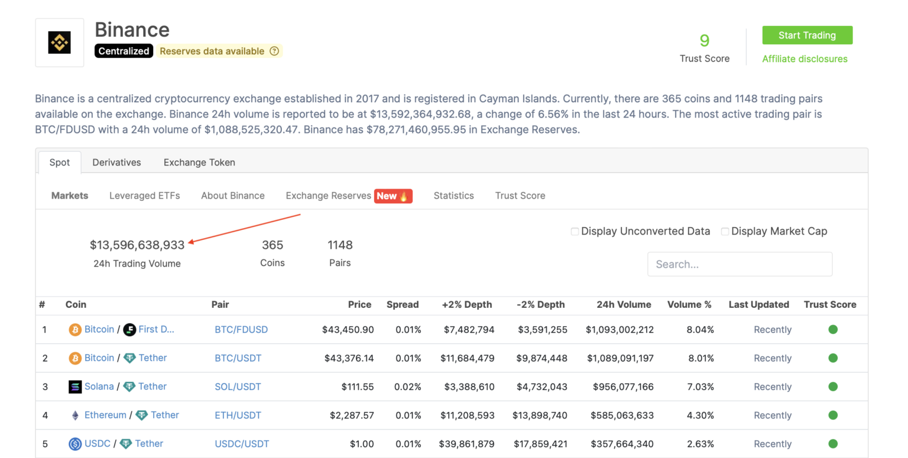
Task: Click the First Digital USD coin icon
Action: pyautogui.click(x=129, y=330)
